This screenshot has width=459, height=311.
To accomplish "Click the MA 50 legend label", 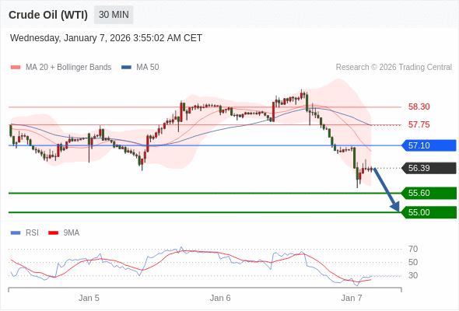I will [x=148, y=68].
